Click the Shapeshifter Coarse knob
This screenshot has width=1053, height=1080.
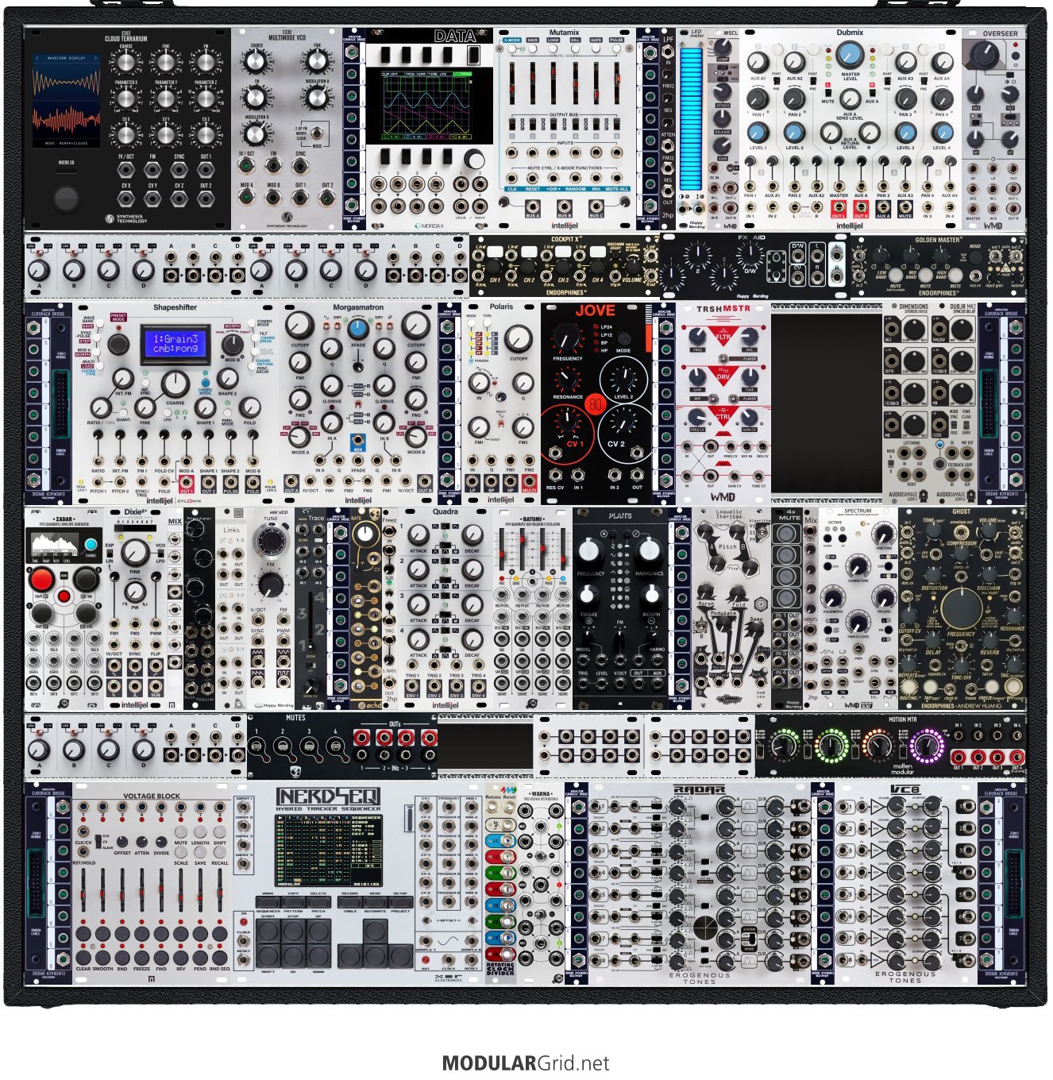pos(175,384)
